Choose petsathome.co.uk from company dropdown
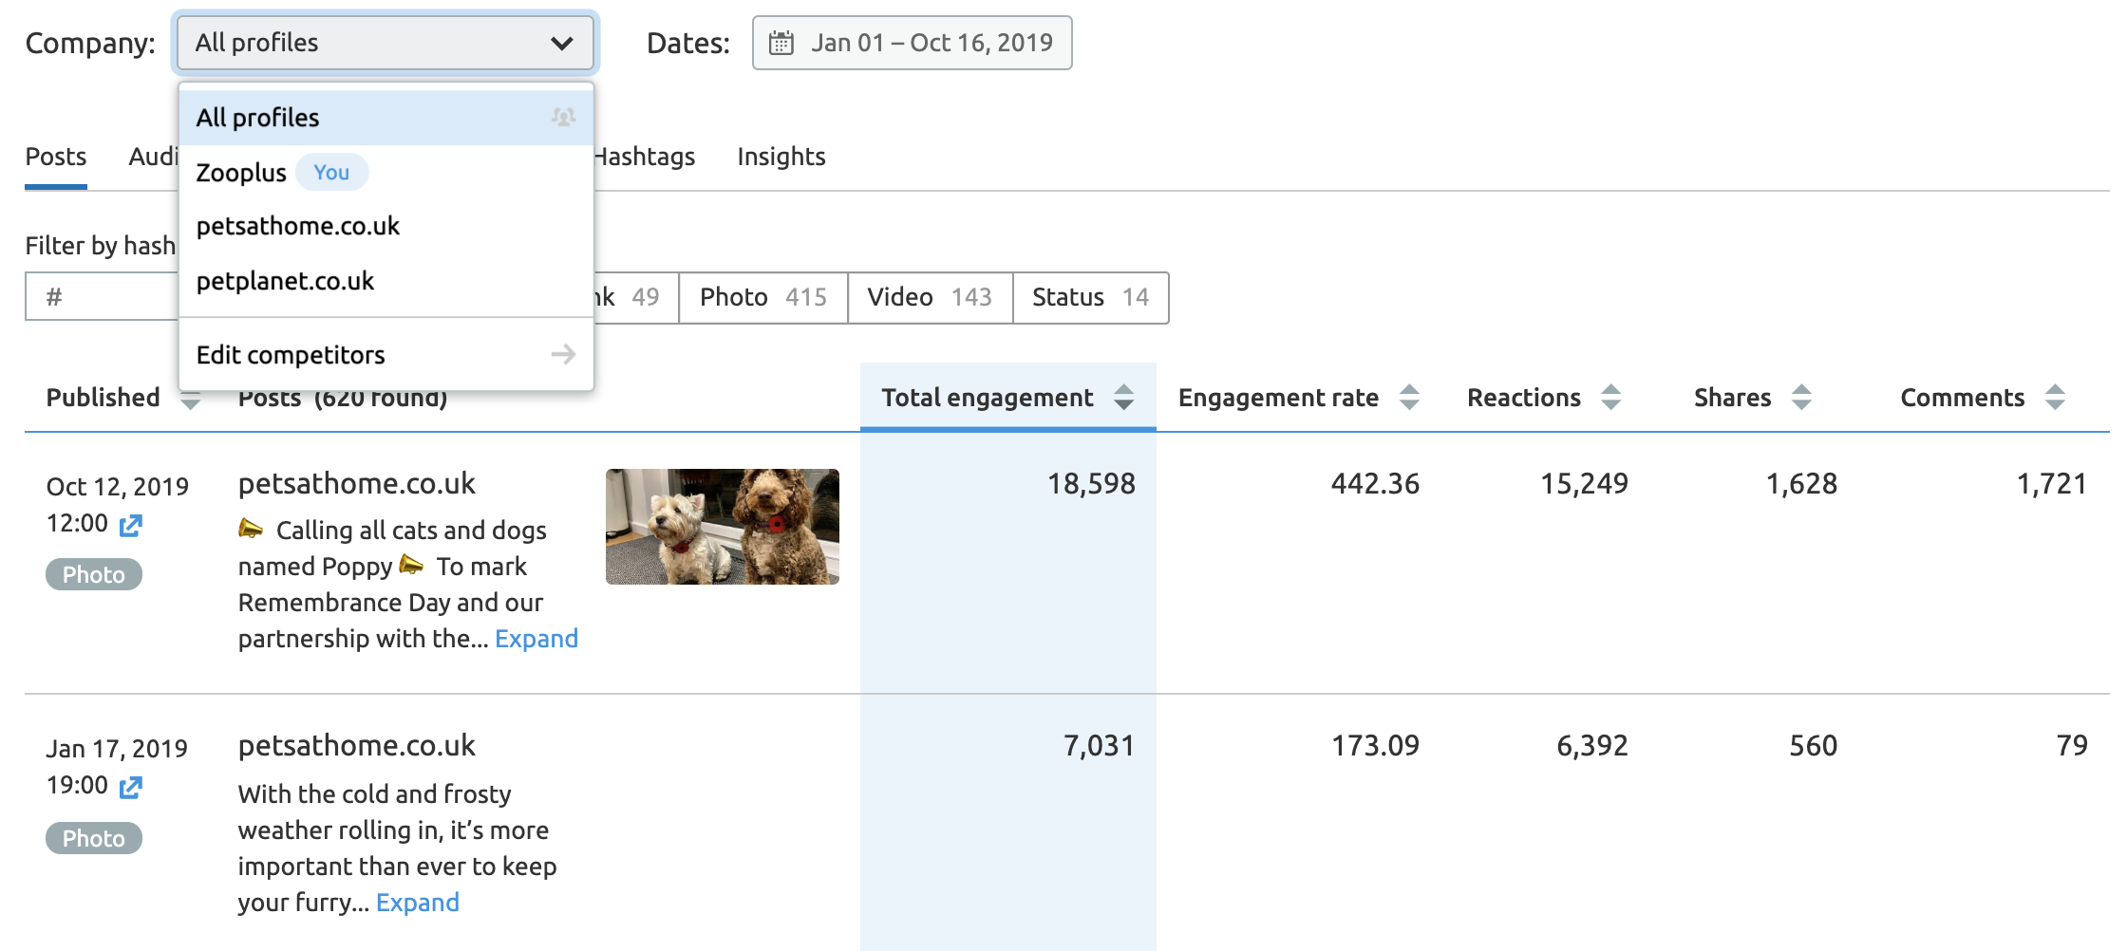This screenshot has width=2127, height=951. tap(386, 226)
